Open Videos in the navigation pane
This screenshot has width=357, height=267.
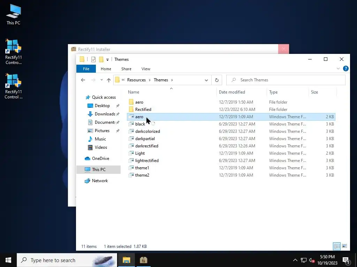click(98, 147)
